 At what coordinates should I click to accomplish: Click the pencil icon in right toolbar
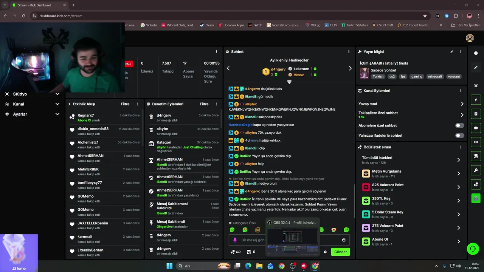tap(476, 67)
